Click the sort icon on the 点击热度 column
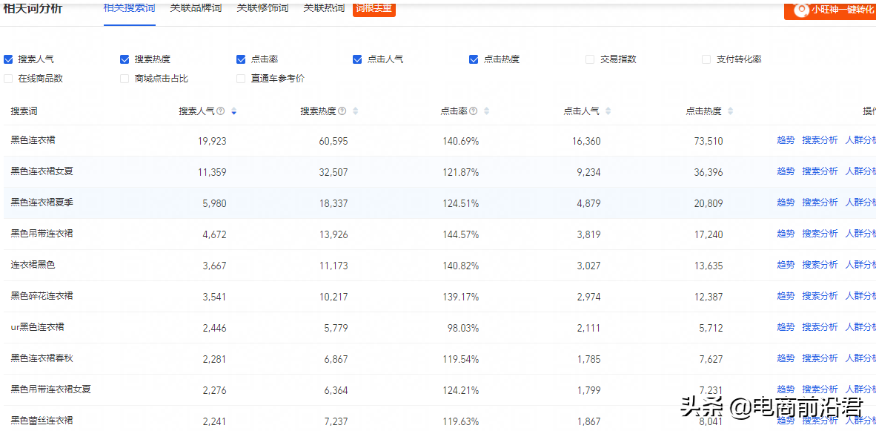876x431 pixels. 729,111
